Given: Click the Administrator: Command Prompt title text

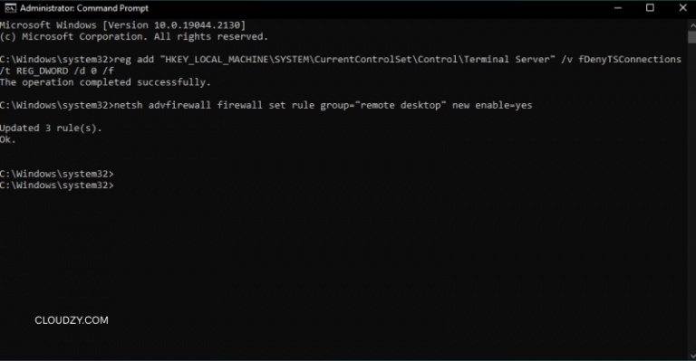Looking at the screenshot, I should [84, 8].
